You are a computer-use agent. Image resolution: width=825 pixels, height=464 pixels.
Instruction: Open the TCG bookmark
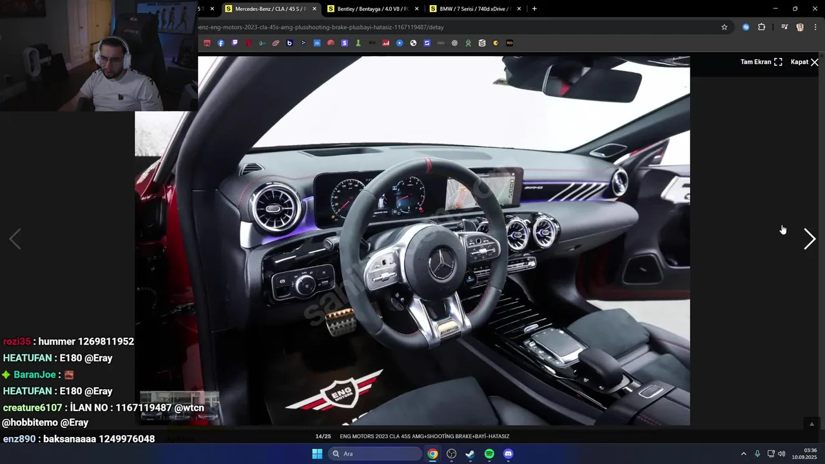point(510,43)
